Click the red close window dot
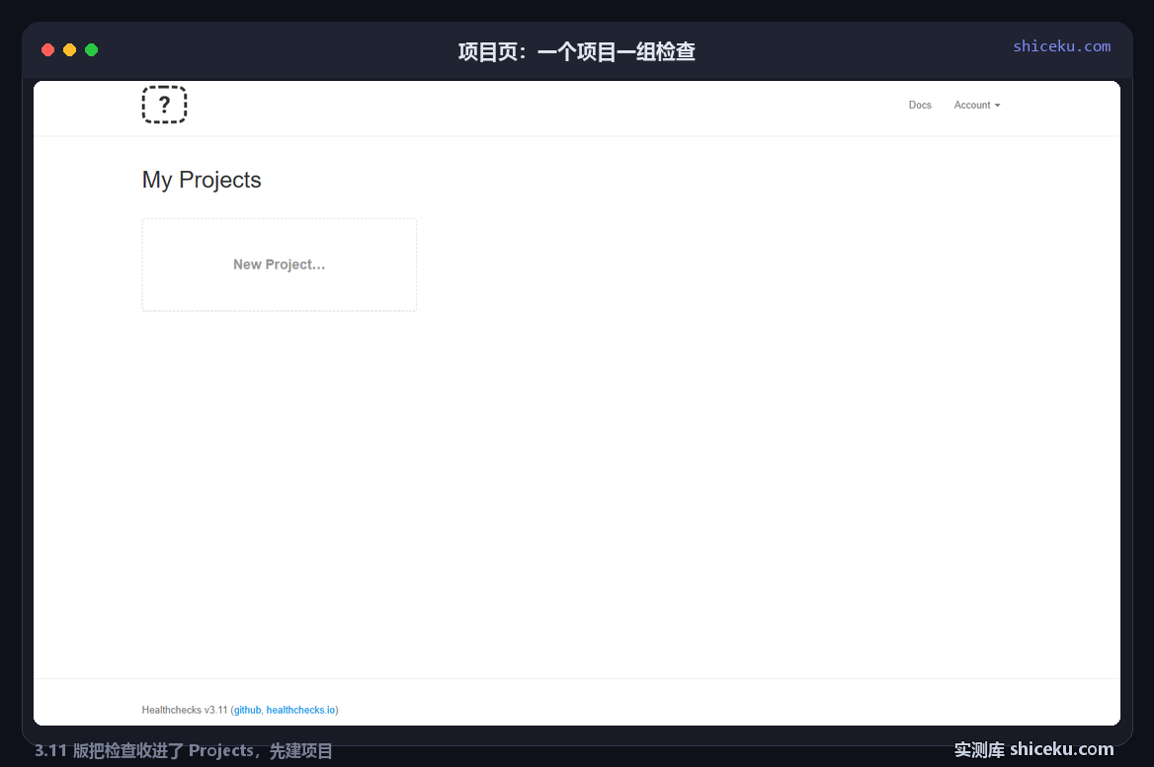This screenshot has width=1154, height=767. pyautogui.click(x=47, y=50)
